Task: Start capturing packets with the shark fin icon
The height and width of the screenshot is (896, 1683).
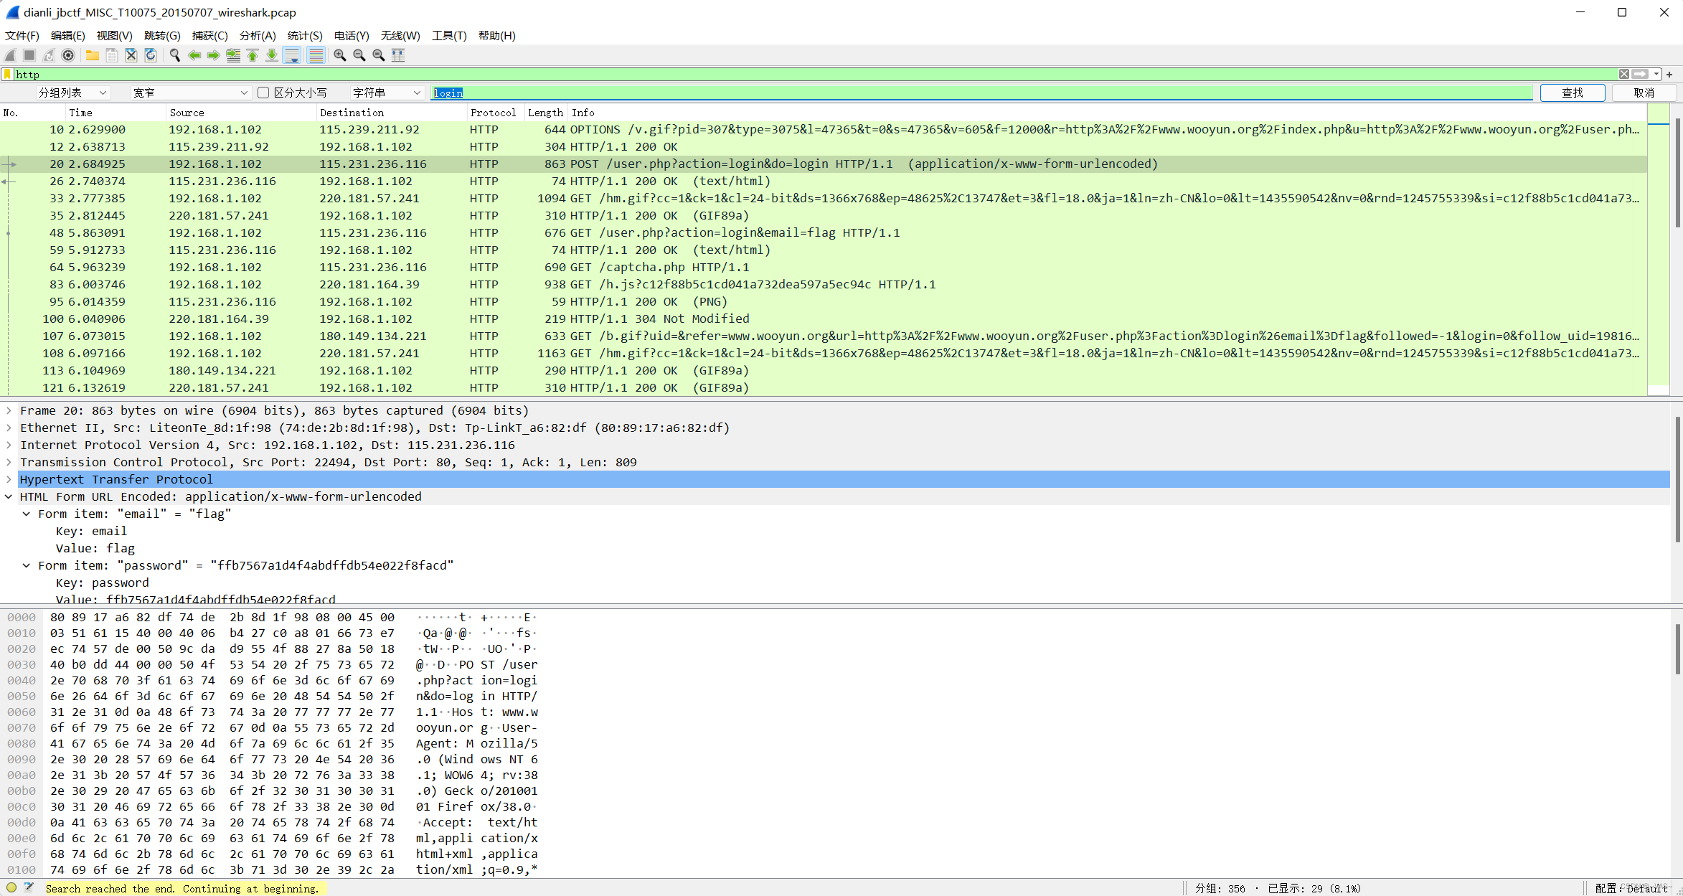Action: click(x=11, y=55)
